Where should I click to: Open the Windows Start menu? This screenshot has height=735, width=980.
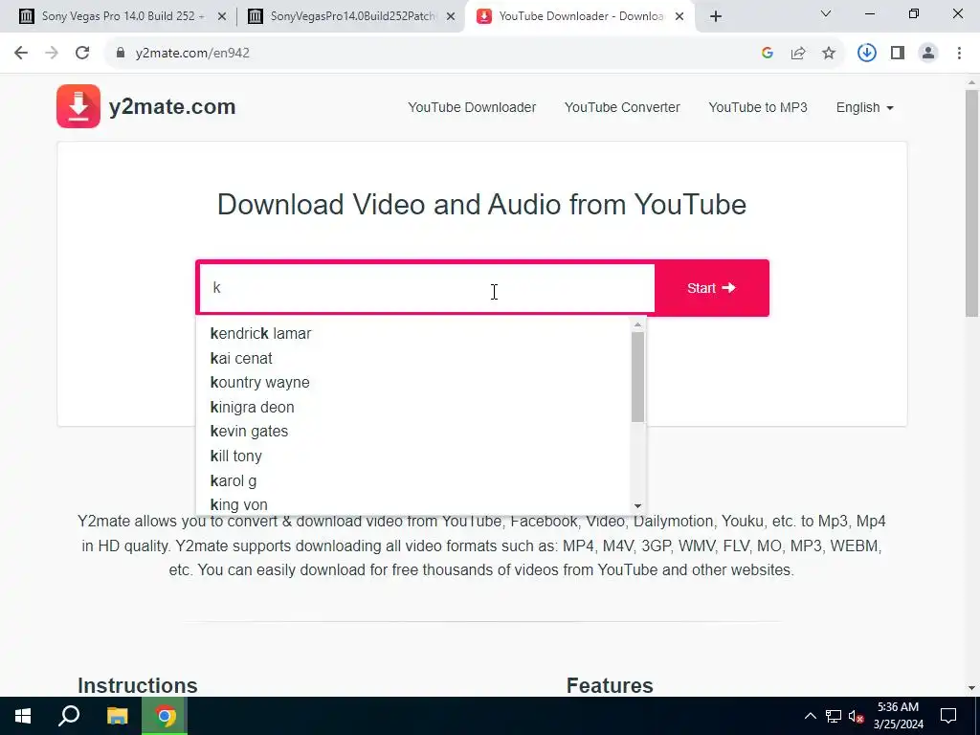pos(23,716)
